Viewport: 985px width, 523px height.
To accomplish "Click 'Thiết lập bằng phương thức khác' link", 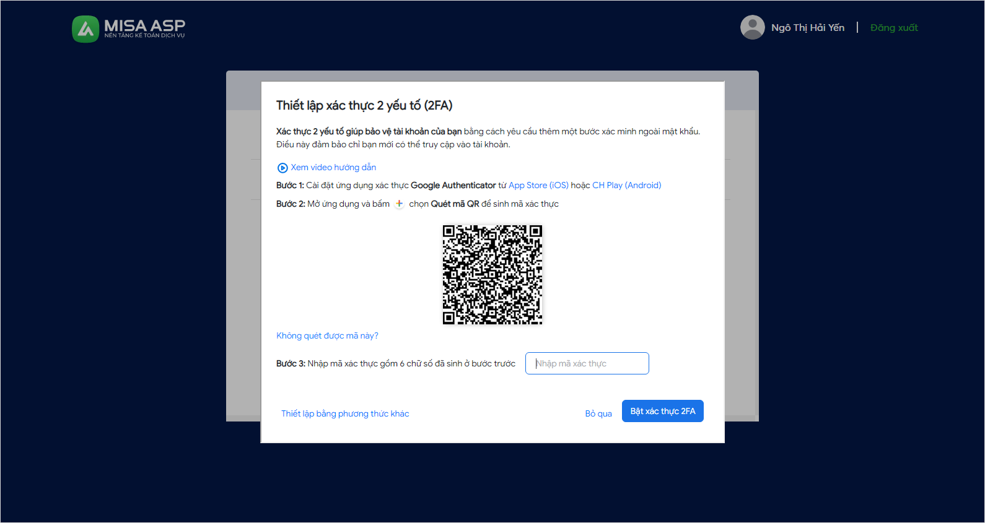I will (x=345, y=413).
